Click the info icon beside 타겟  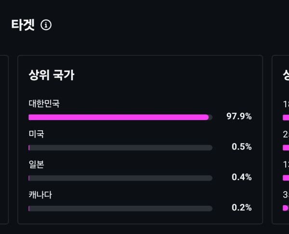[x=46, y=25]
